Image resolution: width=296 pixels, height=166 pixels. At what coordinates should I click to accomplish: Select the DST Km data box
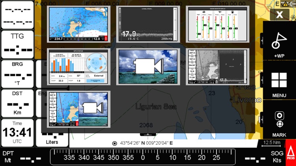tap(17, 103)
